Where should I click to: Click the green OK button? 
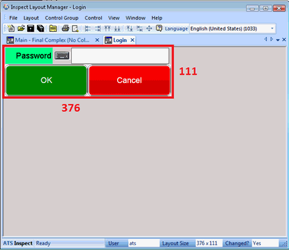[x=46, y=80]
